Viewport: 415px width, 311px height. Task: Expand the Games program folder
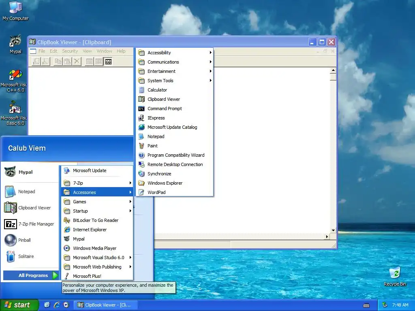click(97, 202)
